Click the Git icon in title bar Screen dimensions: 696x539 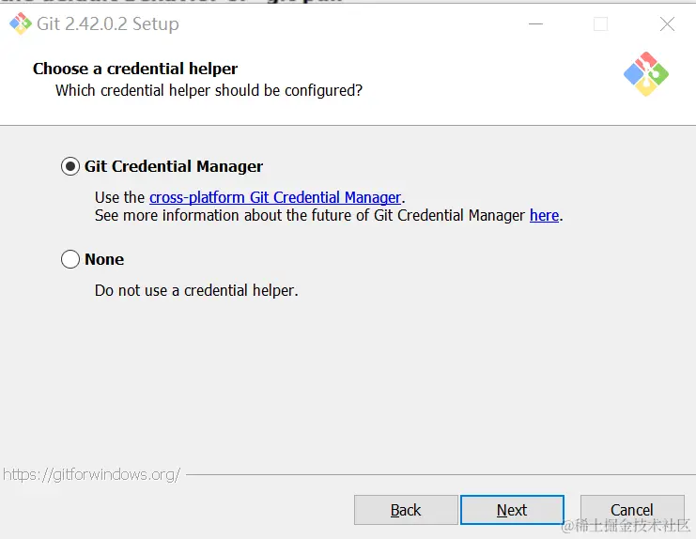[20, 24]
